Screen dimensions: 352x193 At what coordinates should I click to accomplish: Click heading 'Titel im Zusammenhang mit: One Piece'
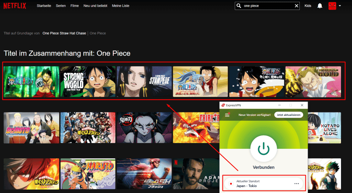point(67,53)
